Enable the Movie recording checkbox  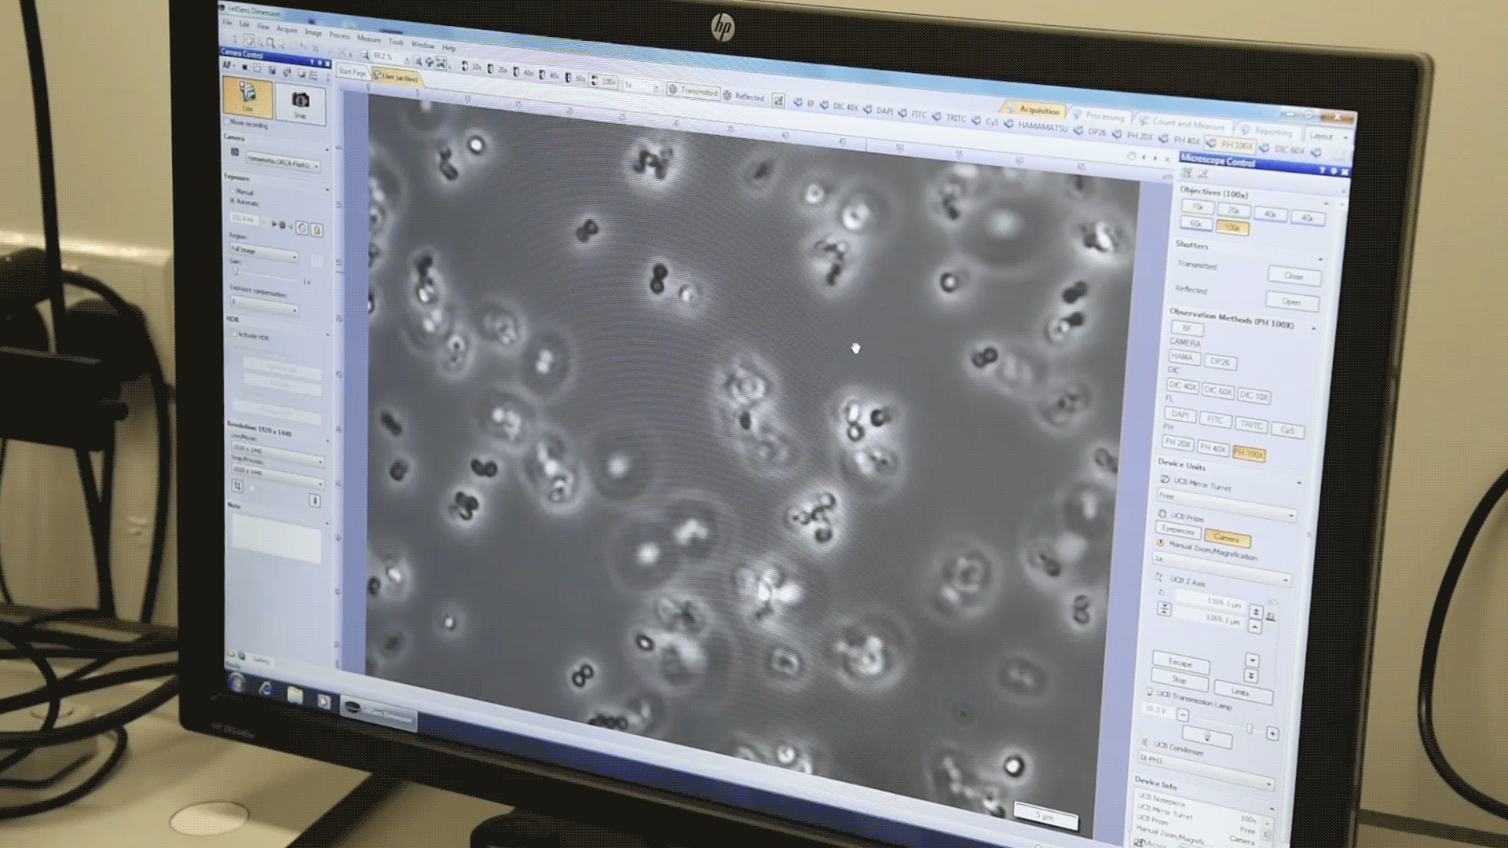(x=229, y=122)
